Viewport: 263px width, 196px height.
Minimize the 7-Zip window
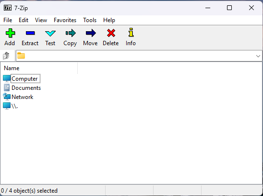pyautogui.click(x=208, y=8)
